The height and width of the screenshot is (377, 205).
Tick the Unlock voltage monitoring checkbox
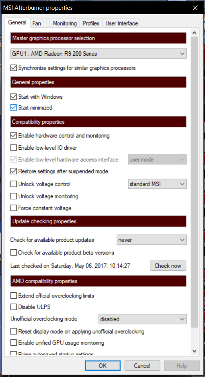(x=13, y=196)
